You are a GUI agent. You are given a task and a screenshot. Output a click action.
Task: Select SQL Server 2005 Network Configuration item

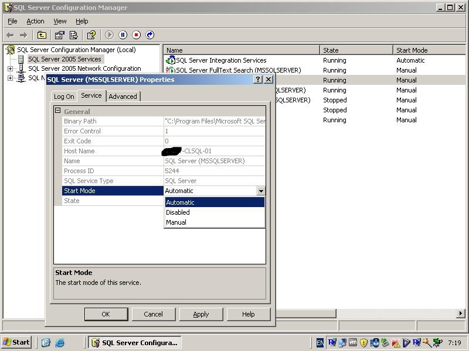[x=84, y=68]
